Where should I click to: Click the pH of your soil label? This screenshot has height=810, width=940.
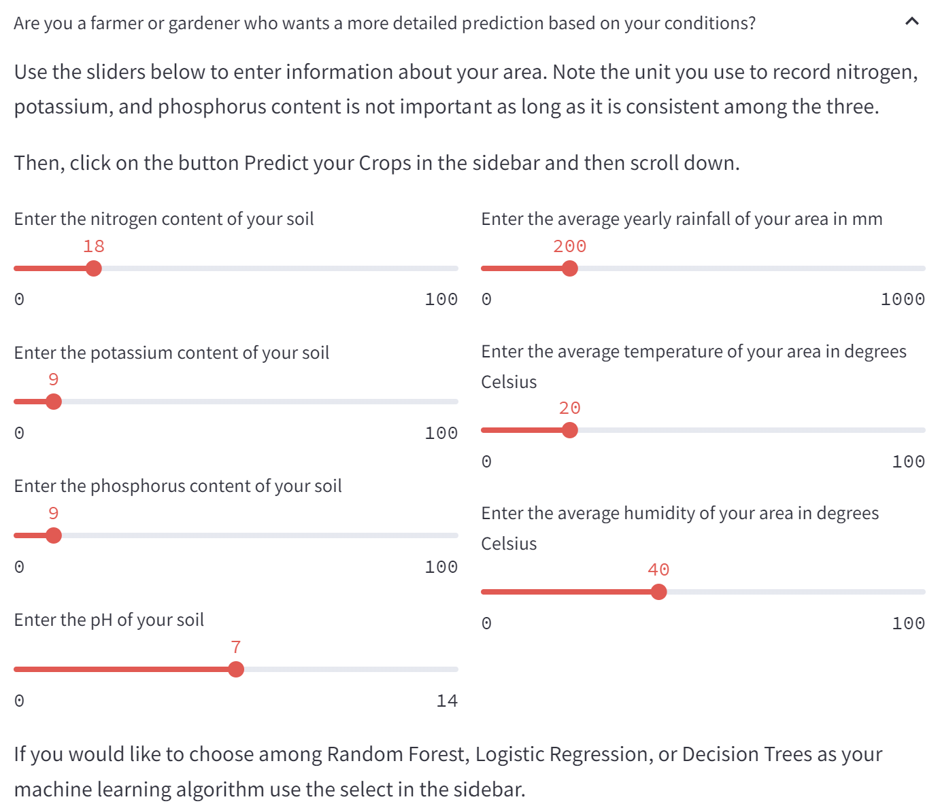pos(109,620)
